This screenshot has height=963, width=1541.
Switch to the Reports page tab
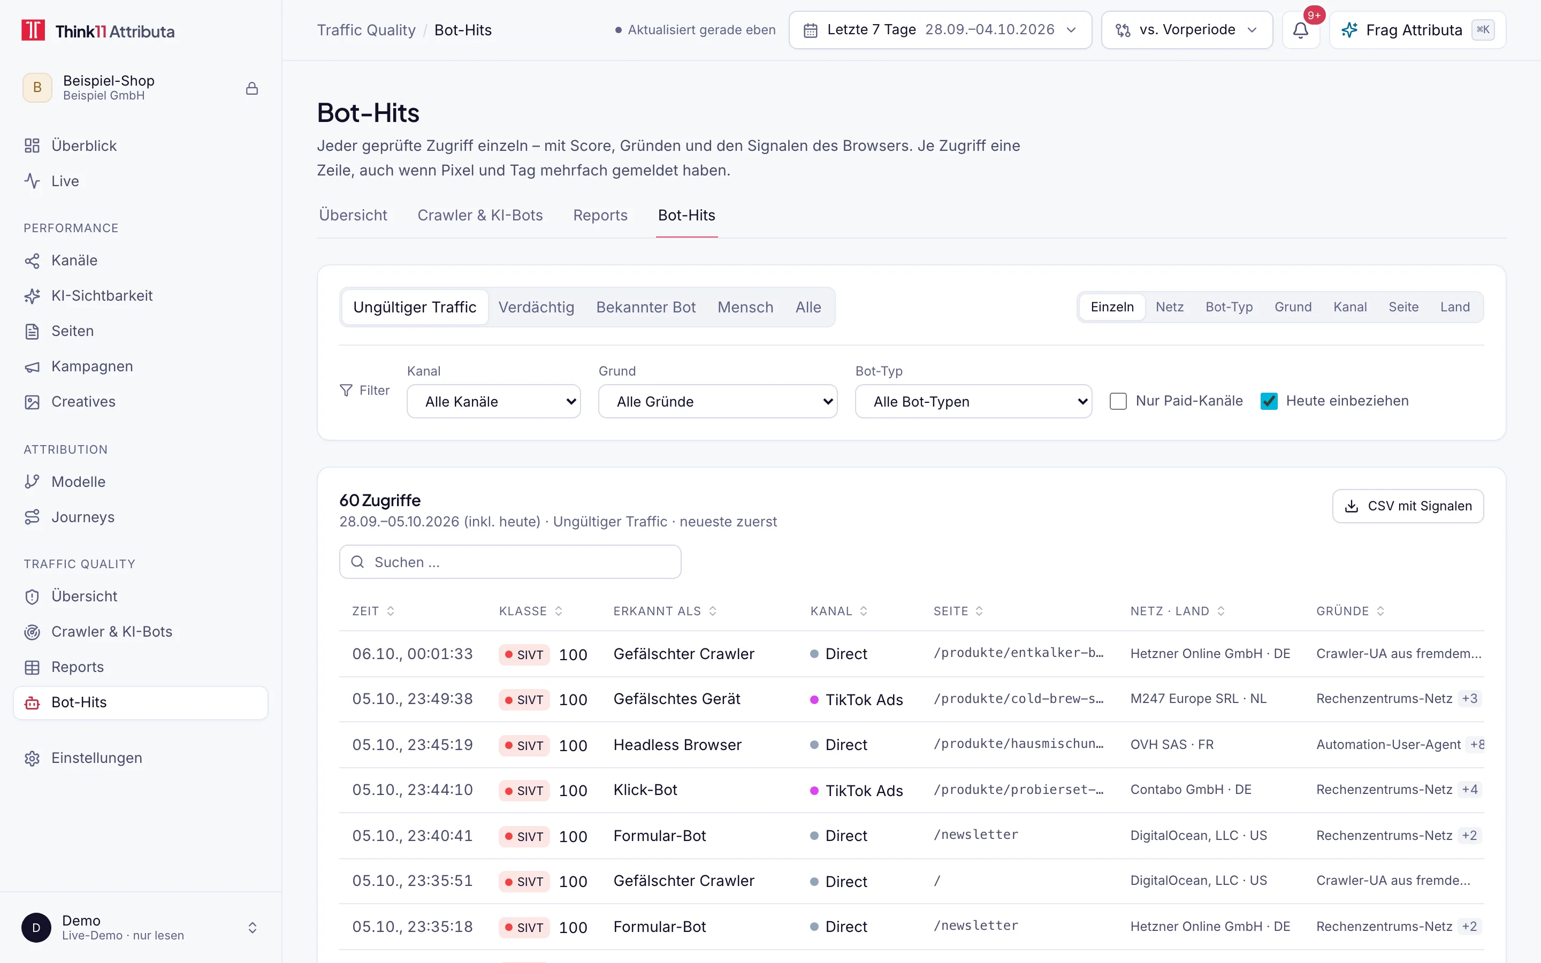(600, 215)
